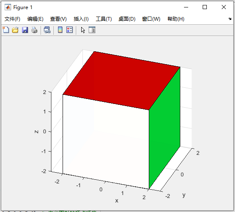235x212 pixels.
Task: Insert a legend using the toolbar icon
Action: [70, 30]
